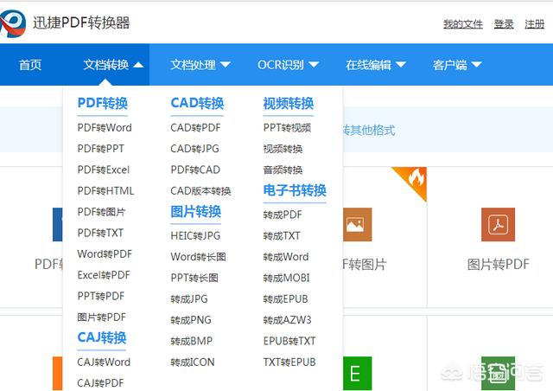Pick PPT转长图 from the menu
This screenshot has height=391, width=553.
[x=194, y=278]
